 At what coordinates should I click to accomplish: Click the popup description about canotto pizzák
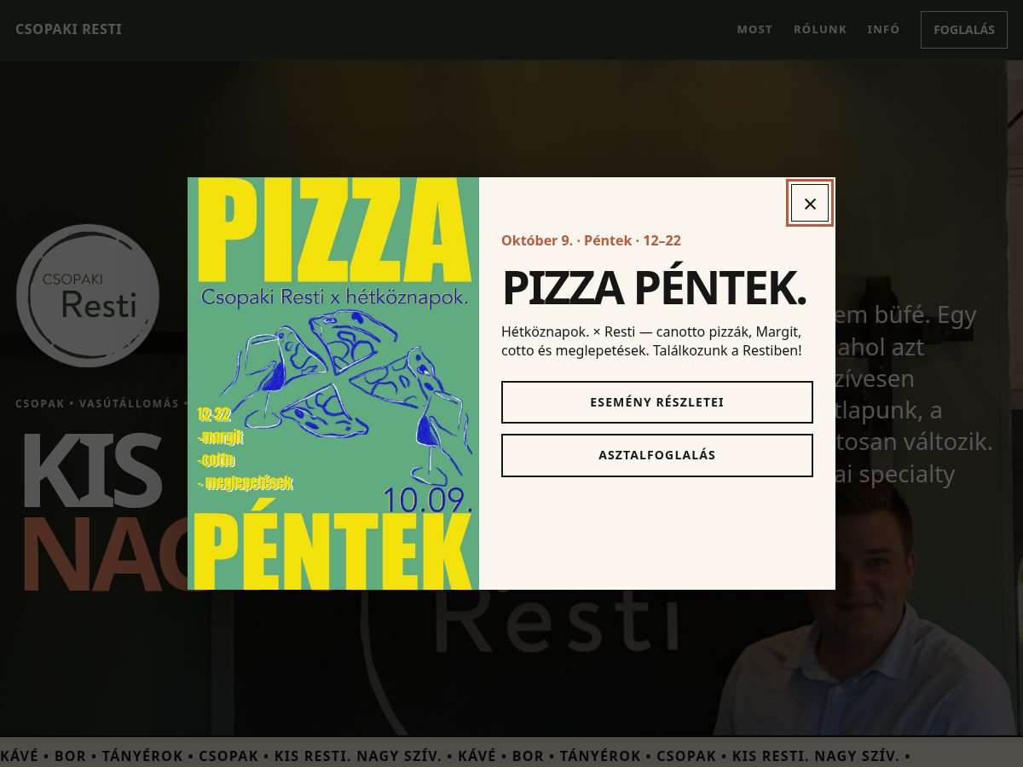click(652, 341)
